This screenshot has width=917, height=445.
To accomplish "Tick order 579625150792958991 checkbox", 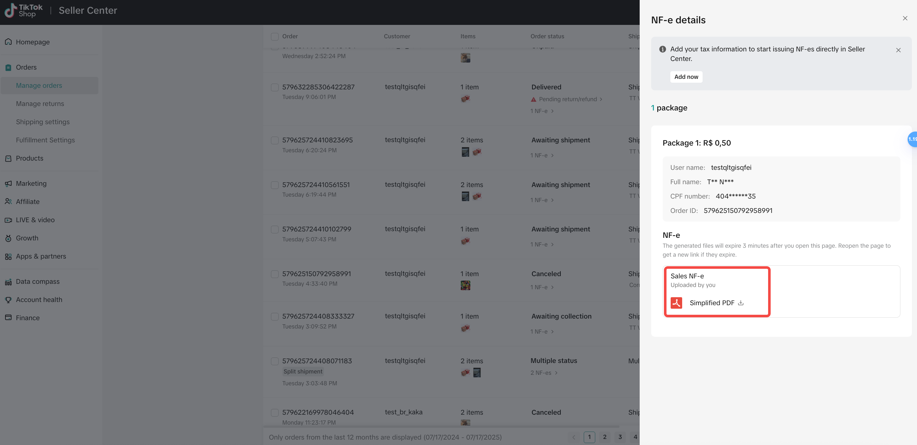I will (x=274, y=274).
